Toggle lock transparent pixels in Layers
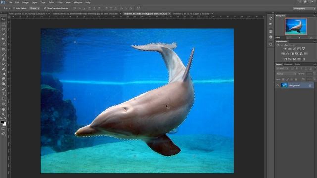The height and width of the screenshot is (178, 317). pos(283,79)
